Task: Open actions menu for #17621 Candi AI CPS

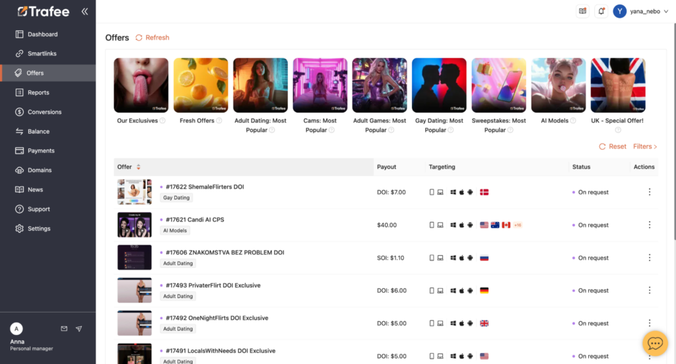Action: 650,225
